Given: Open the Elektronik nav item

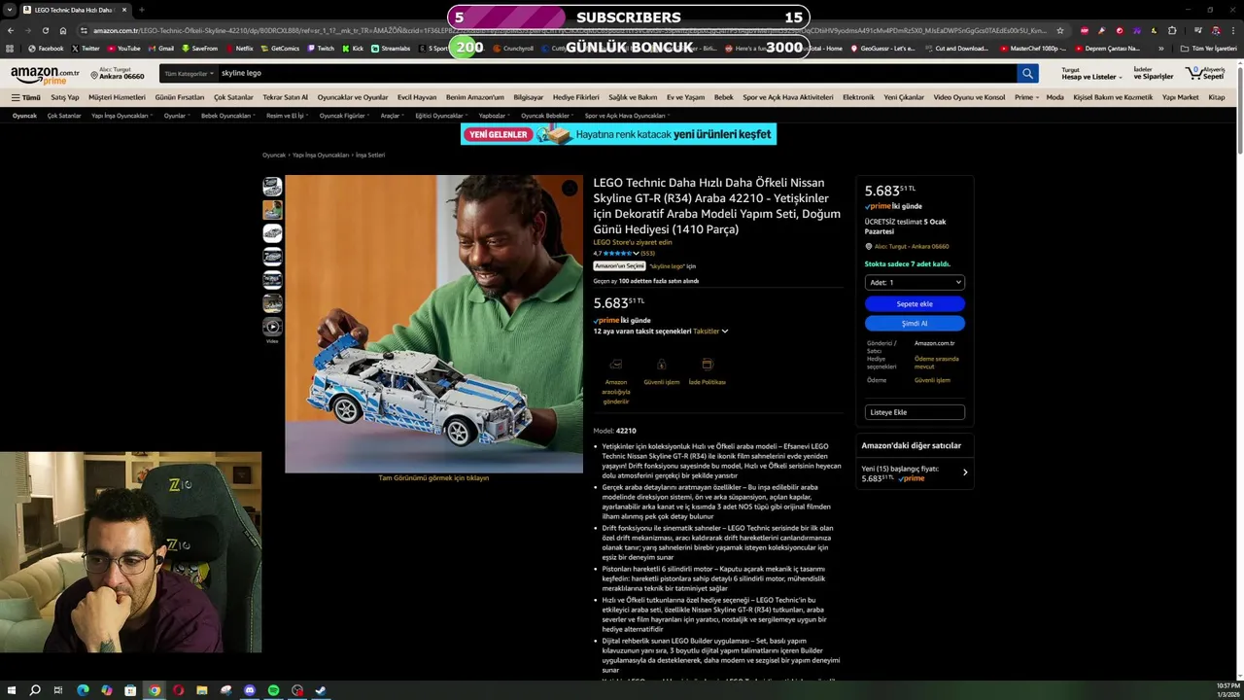Looking at the screenshot, I should pos(858,97).
